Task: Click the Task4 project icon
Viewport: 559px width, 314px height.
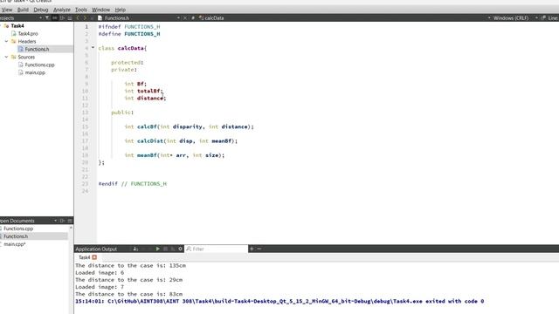Action: (x=6, y=25)
